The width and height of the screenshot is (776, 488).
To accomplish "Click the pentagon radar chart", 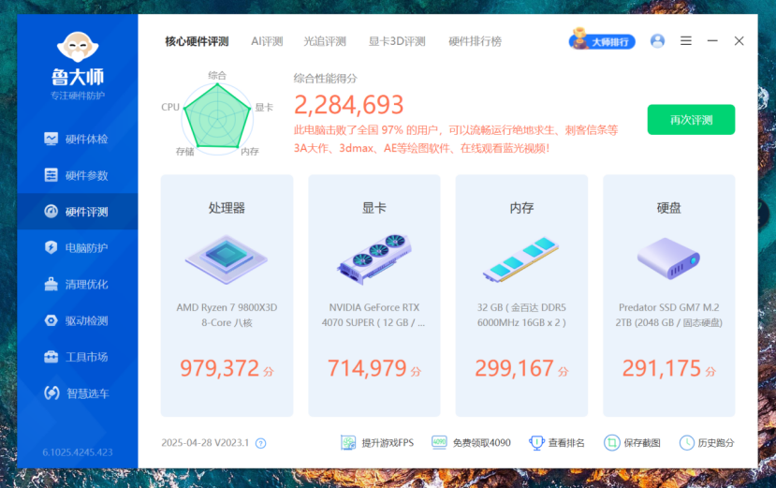I will 217,117.
